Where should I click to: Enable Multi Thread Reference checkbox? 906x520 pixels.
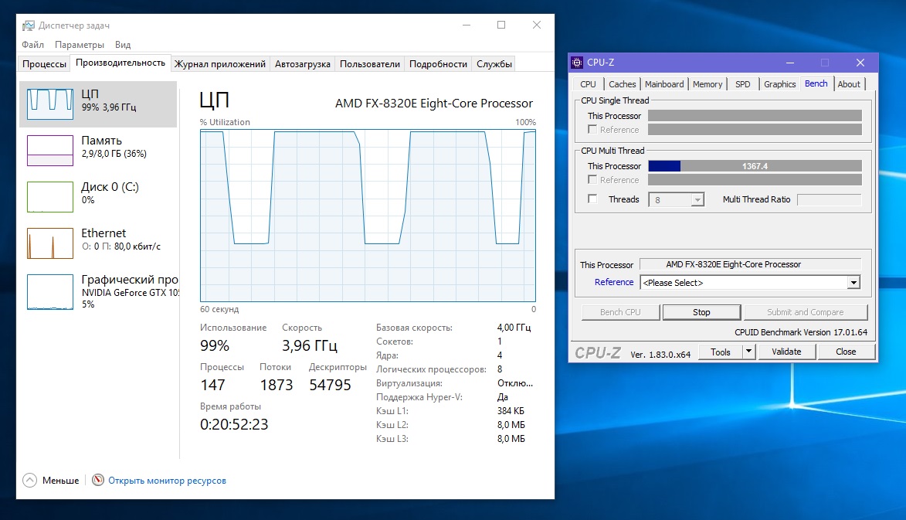click(x=592, y=180)
